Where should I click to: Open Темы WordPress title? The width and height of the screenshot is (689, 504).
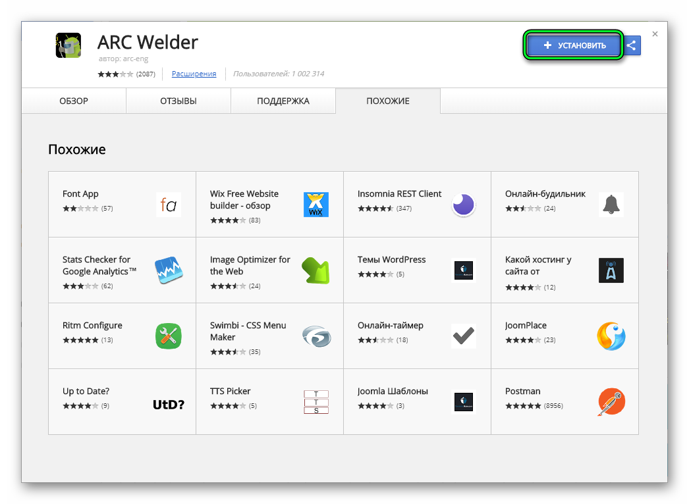[391, 259]
